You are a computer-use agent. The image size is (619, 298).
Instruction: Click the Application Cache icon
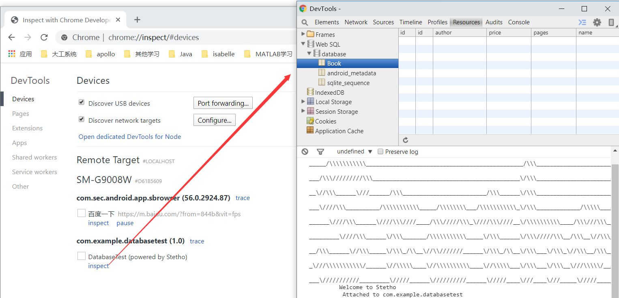click(310, 131)
